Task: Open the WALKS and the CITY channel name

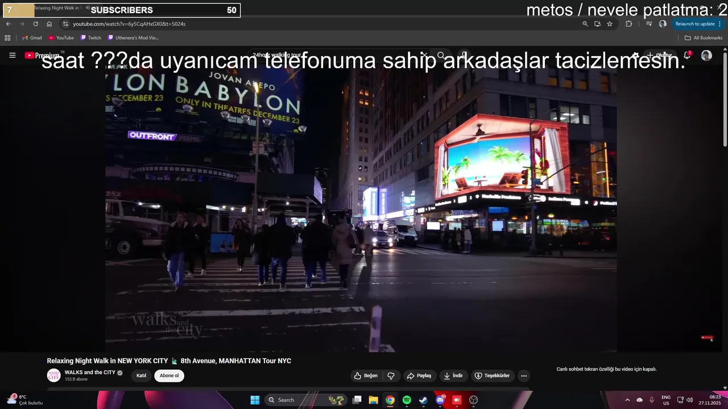Action: coord(90,373)
